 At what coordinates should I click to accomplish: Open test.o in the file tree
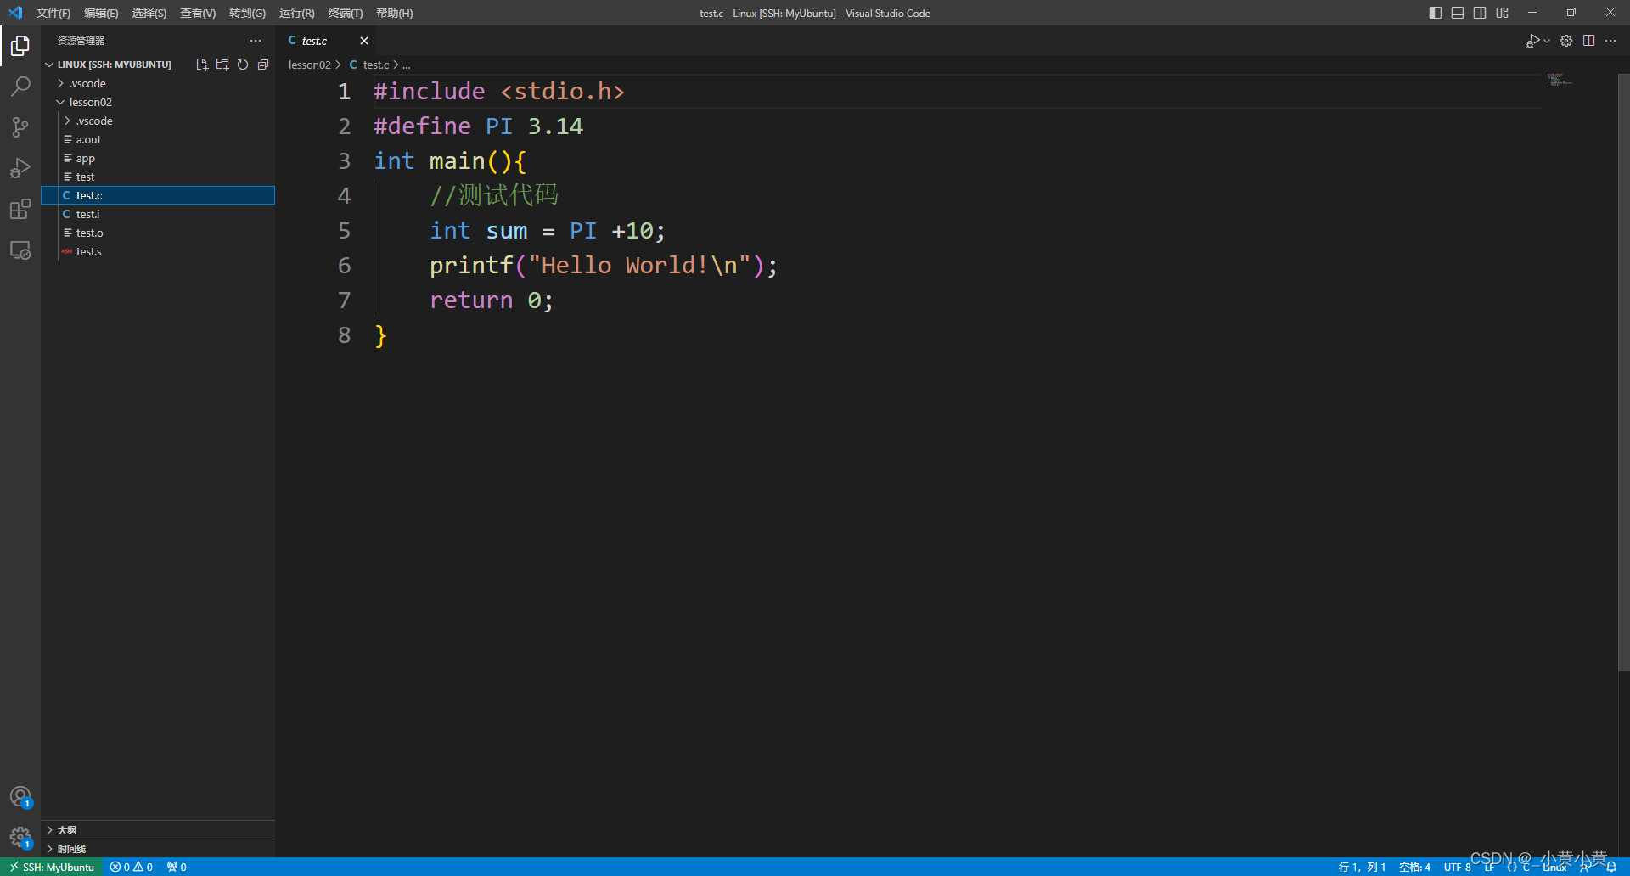tap(158, 233)
